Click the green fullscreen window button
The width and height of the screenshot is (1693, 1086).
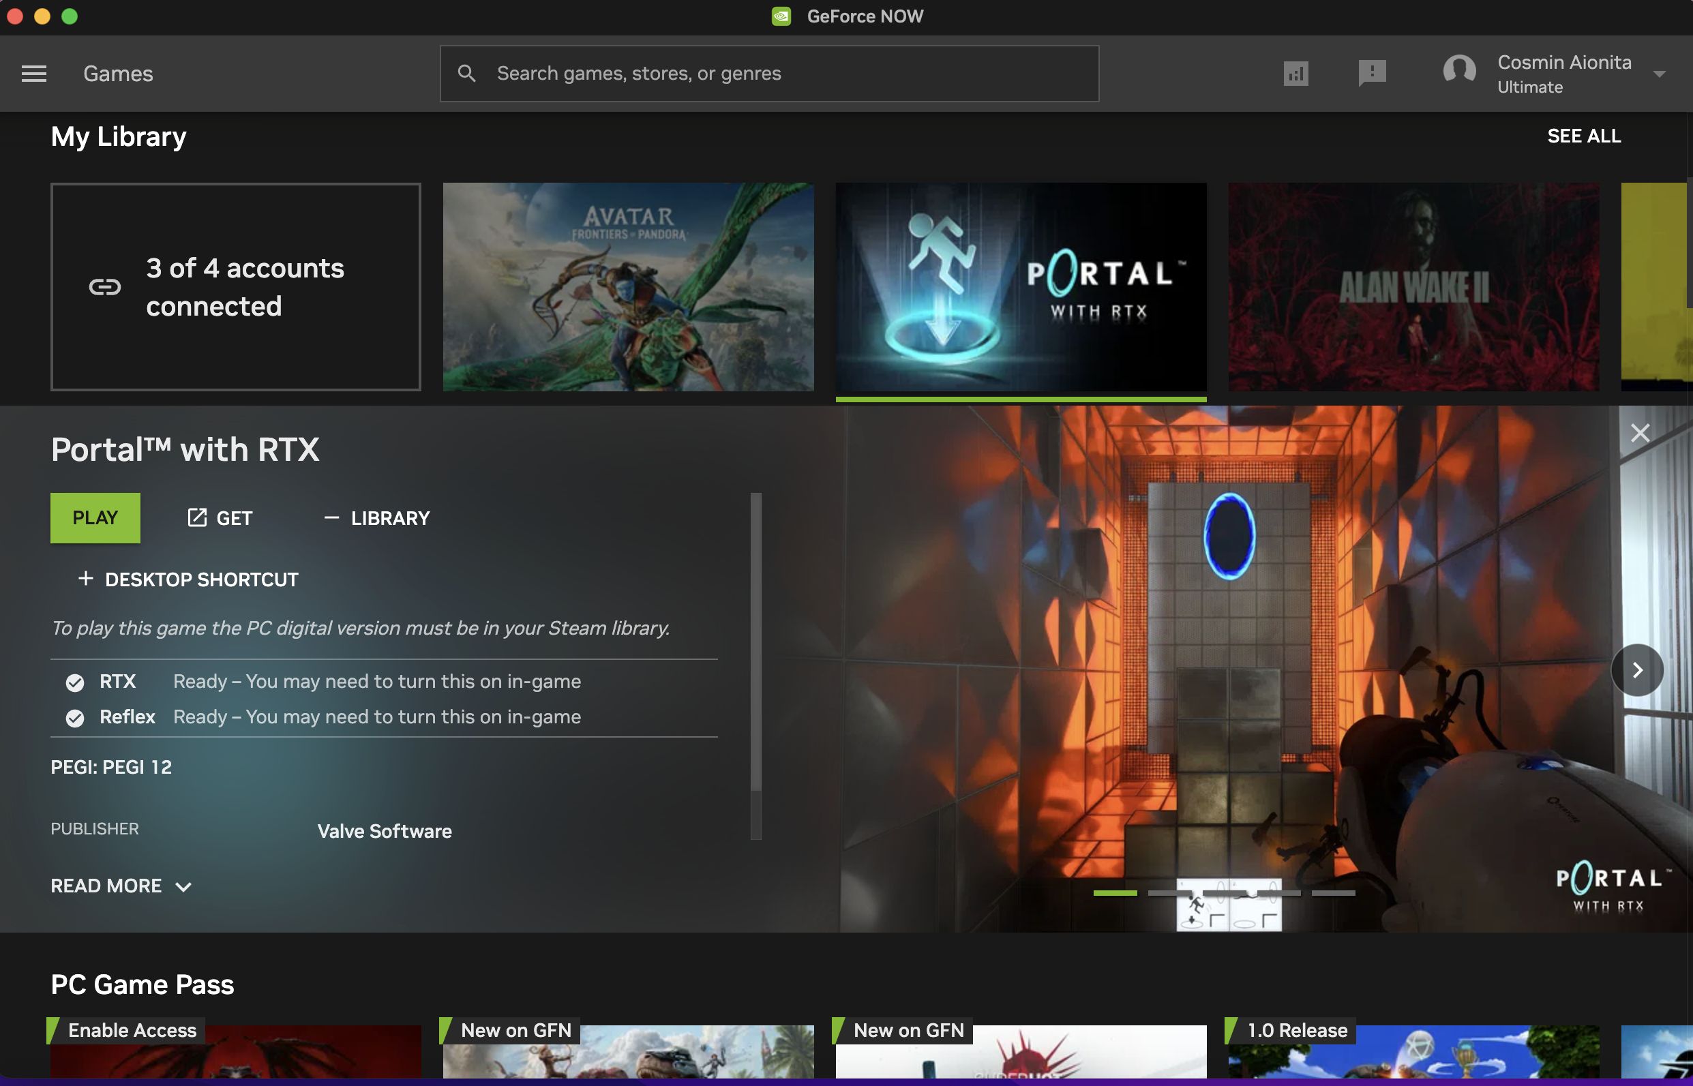(69, 16)
